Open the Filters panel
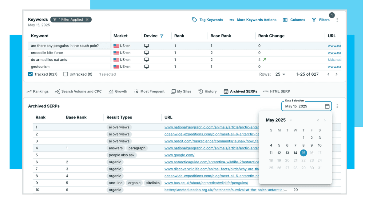 point(320,20)
